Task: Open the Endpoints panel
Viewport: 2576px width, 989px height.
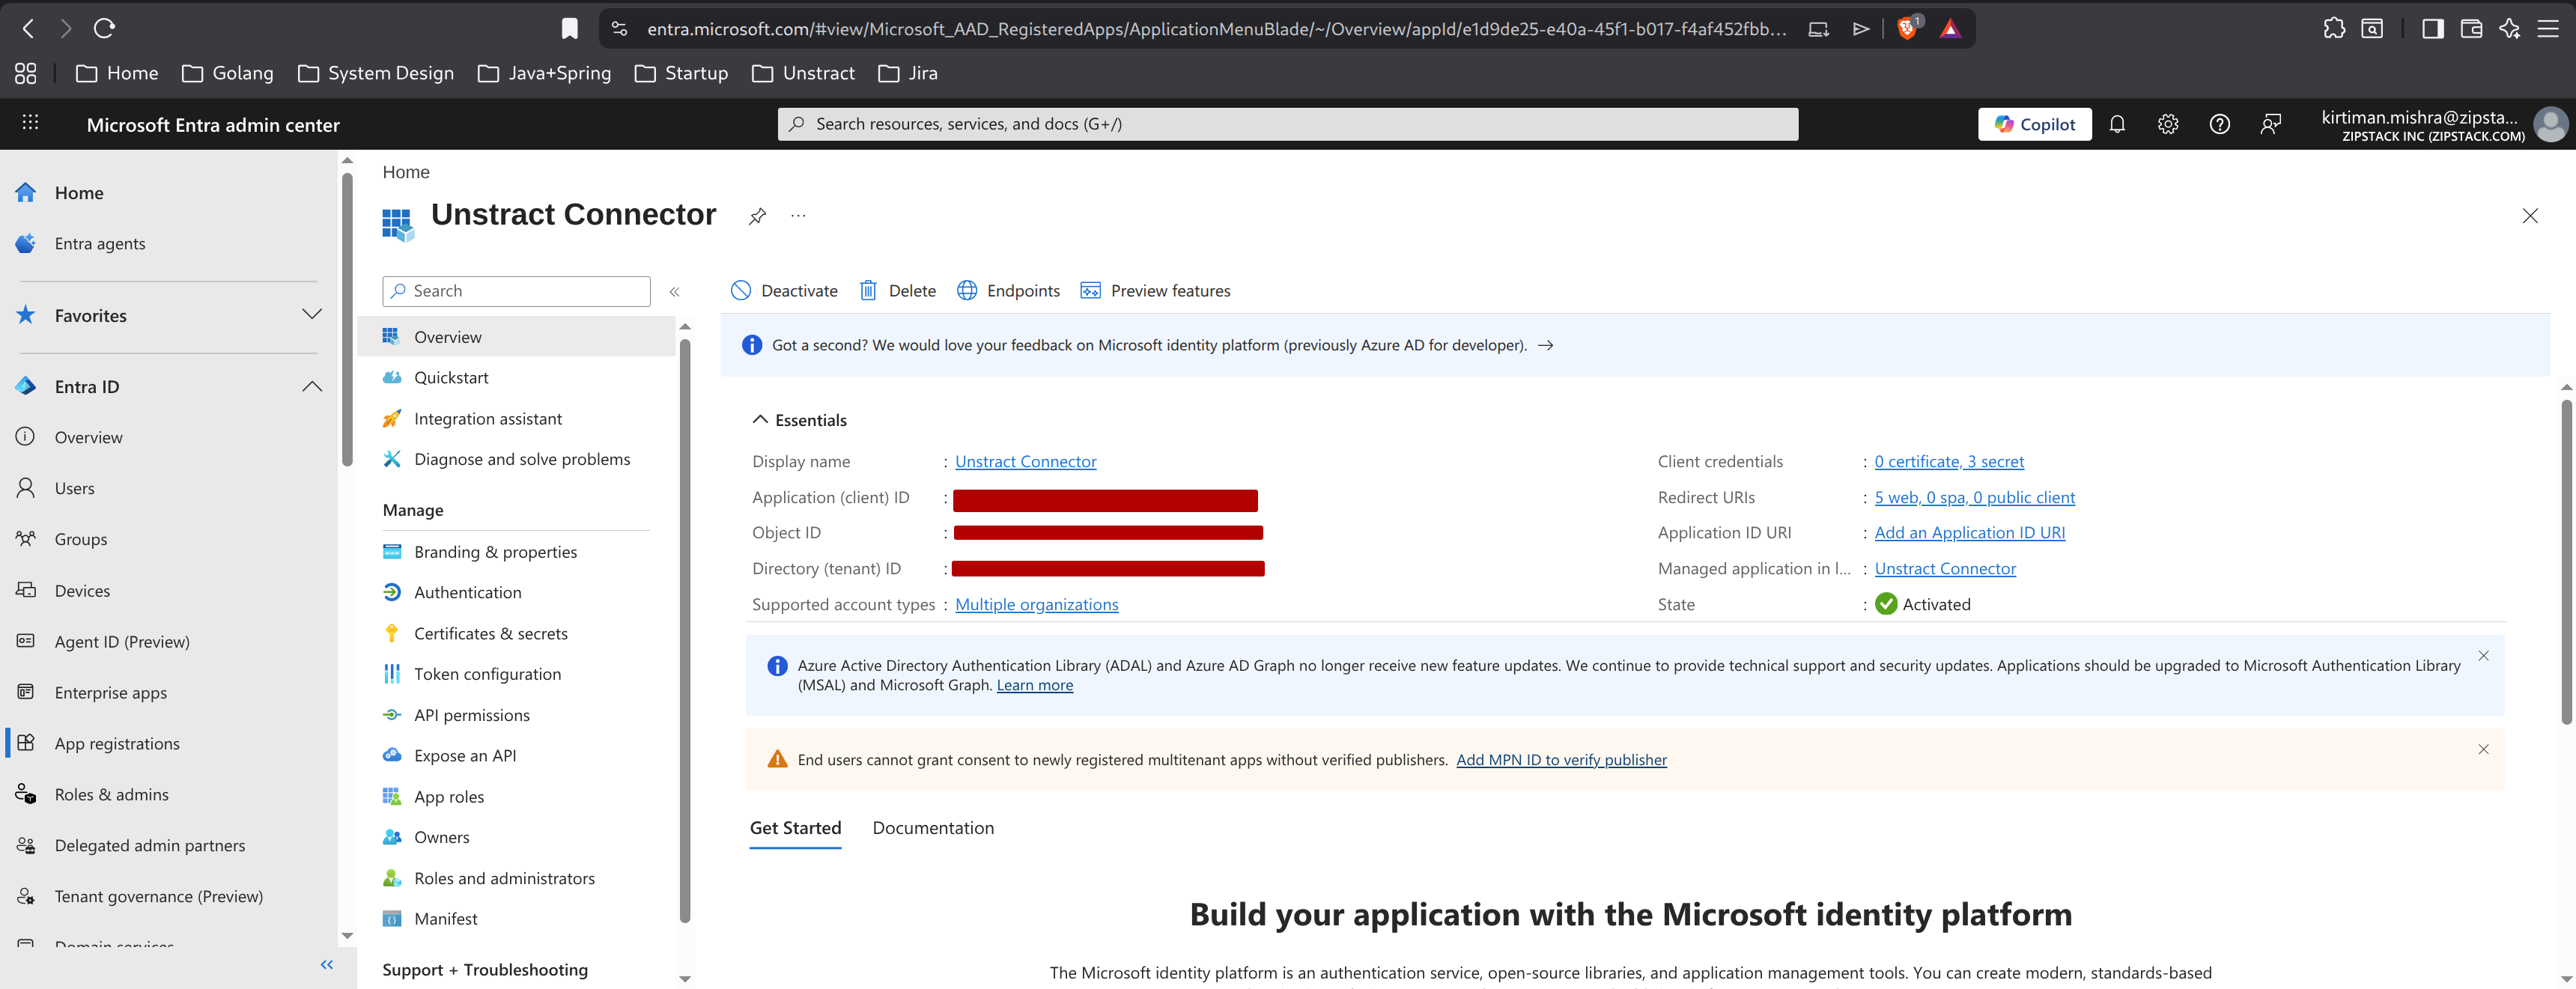Action: pos(1008,290)
